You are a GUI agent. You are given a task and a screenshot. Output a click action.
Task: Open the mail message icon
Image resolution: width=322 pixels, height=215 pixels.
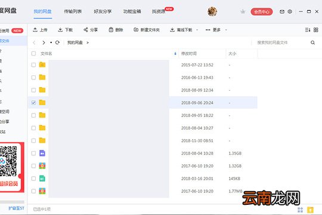(282, 11)
